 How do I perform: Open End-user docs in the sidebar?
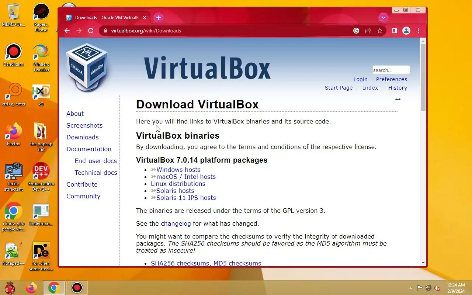(96, 161)
